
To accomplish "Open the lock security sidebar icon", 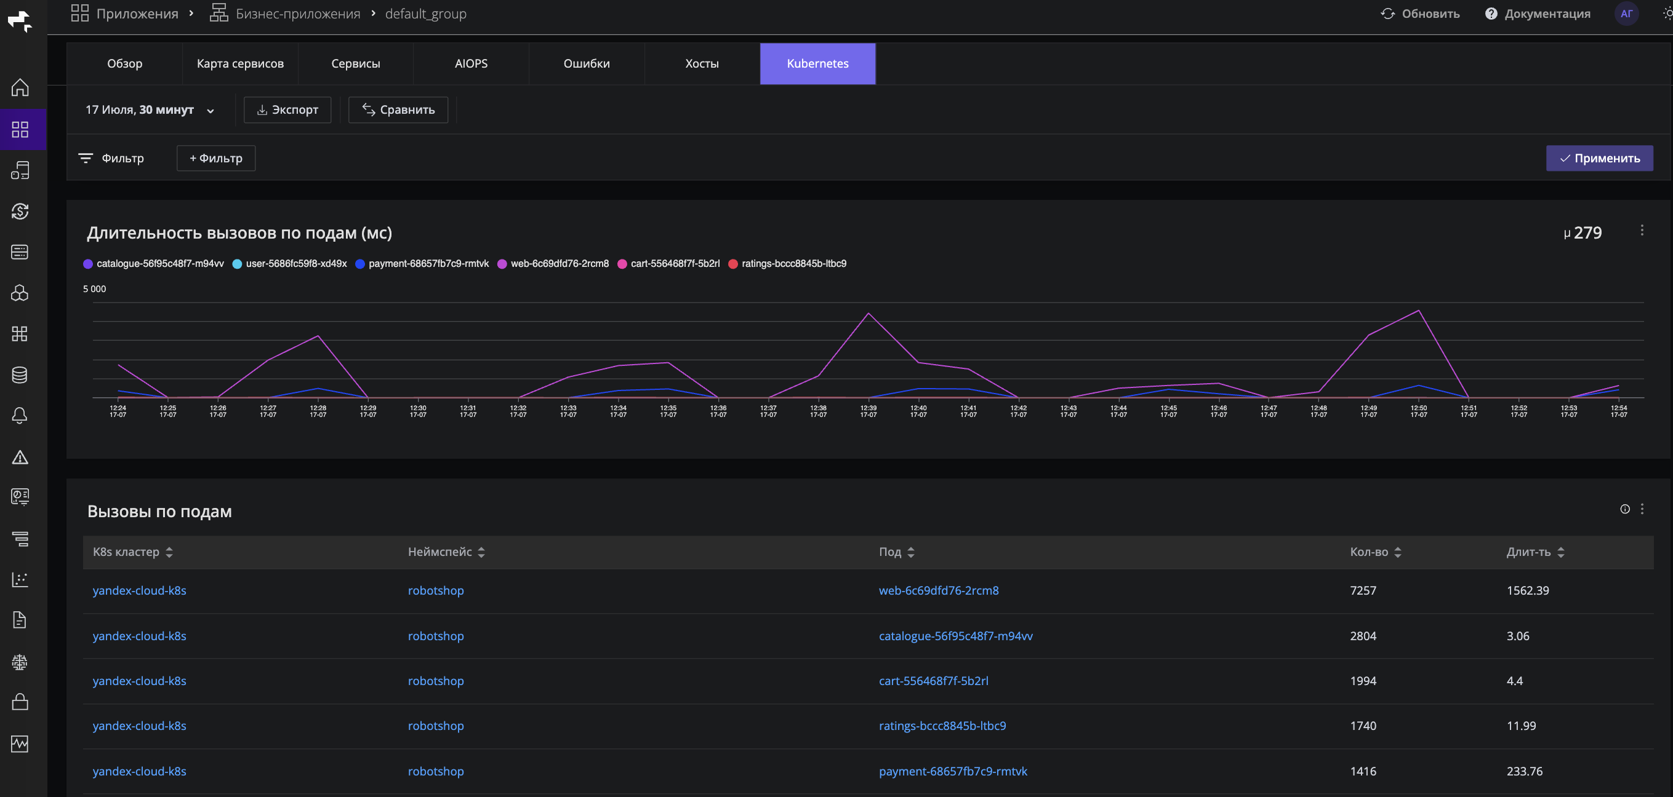I will pos(20,702).
